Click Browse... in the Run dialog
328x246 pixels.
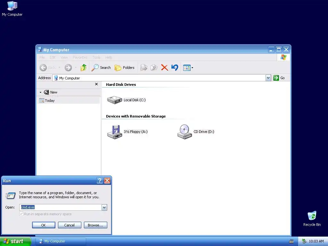[95, 225]
